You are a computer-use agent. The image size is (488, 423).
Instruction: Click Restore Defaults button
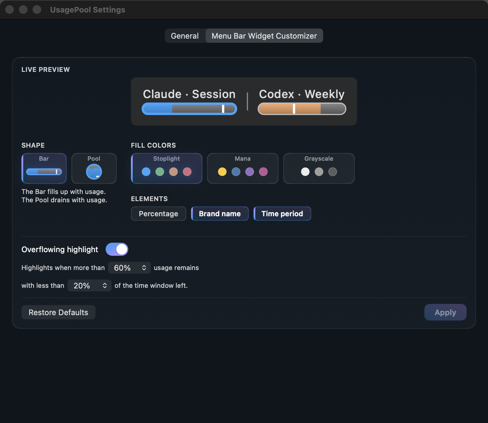(58, 312)
